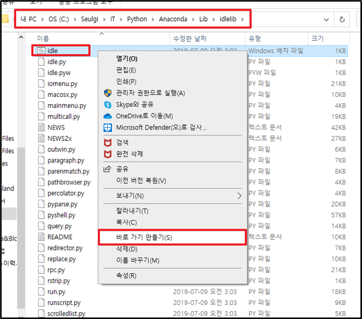This screenshot has width=362, height=319.
Task: Expand the chevron after 내 PC in path
Action: [43, 19]
